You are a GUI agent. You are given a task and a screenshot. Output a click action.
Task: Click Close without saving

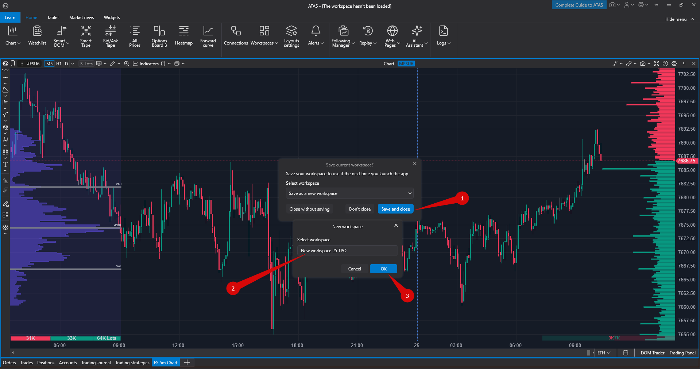point(309,209)
